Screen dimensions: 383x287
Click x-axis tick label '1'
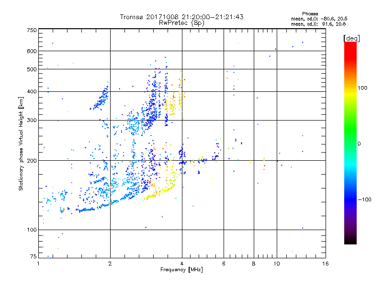click(x=38, y=264)
